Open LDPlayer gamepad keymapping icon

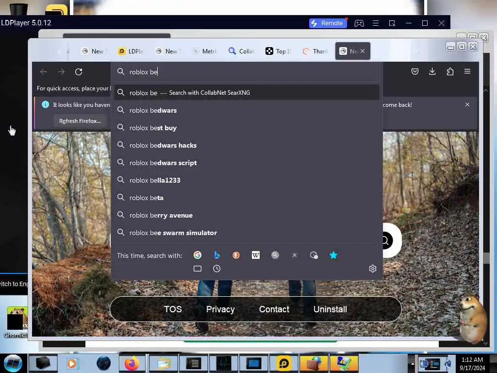pos(359,23)
